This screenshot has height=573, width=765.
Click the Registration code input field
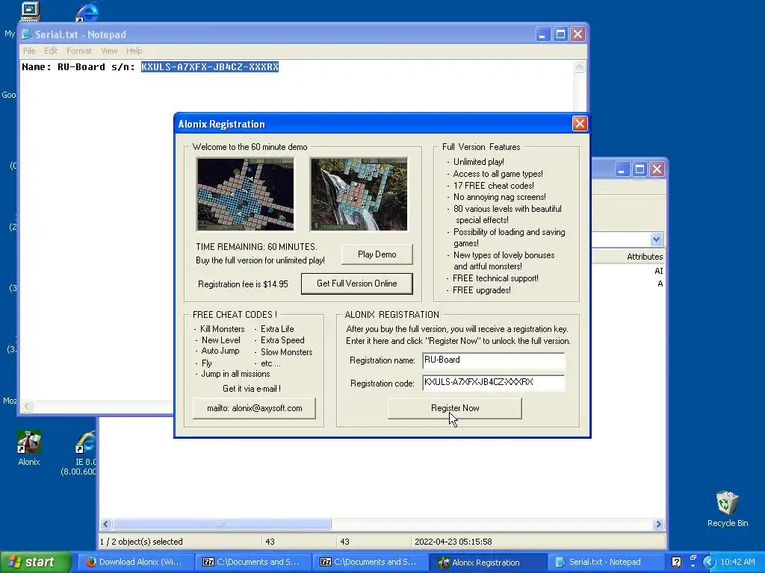(493, 383)
